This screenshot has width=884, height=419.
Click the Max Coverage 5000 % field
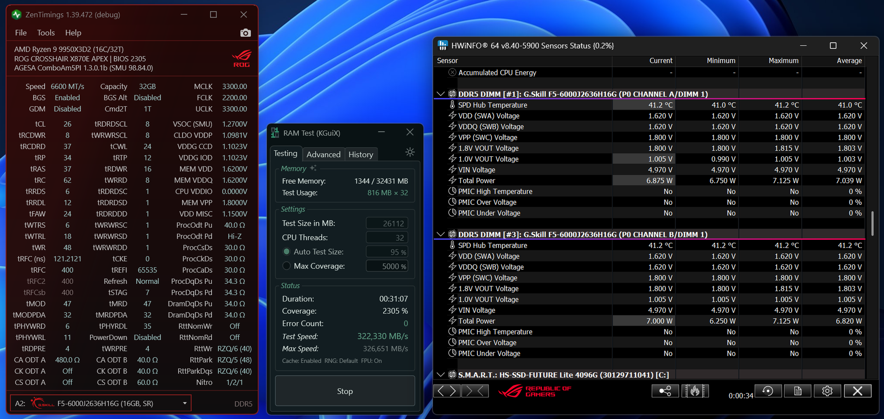[387, 266]
